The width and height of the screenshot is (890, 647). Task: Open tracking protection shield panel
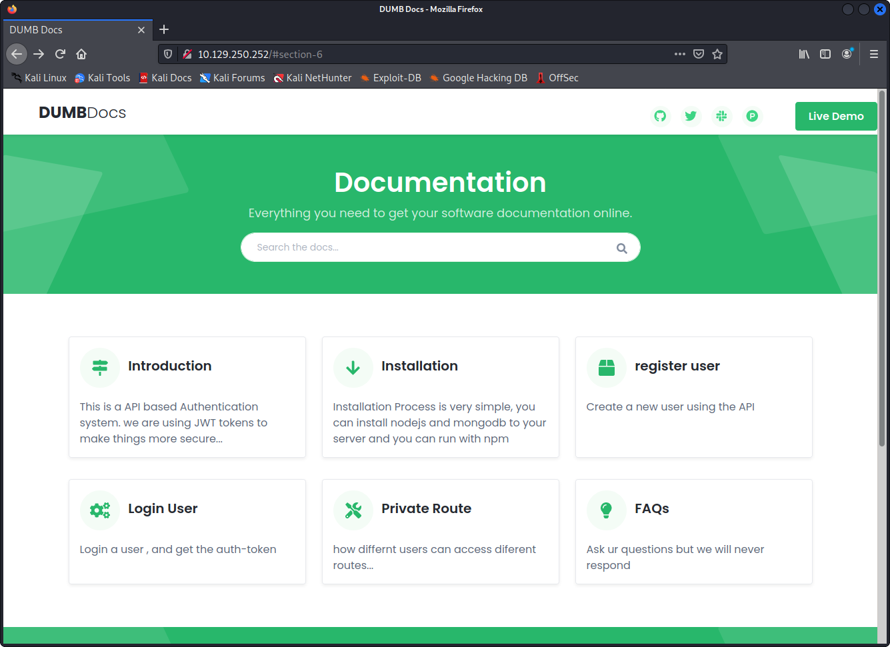coord(168,54)
